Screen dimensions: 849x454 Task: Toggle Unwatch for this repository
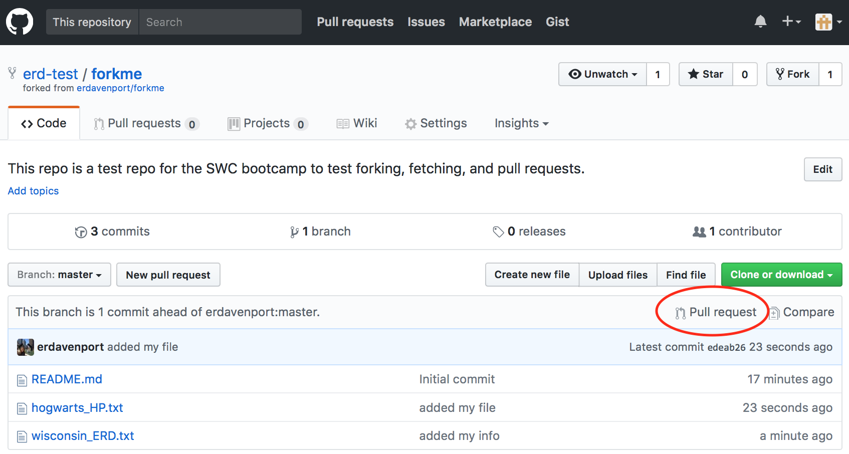603,74
